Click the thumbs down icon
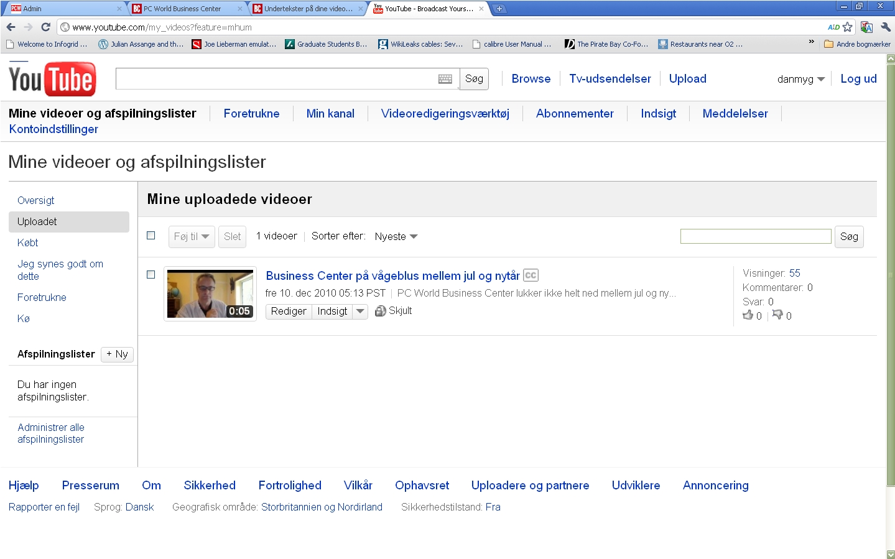 click(x=777, y=315)
